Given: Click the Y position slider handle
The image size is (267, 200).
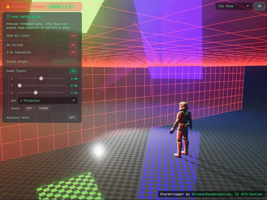Looking at the screenshot, I should [20, 86].
